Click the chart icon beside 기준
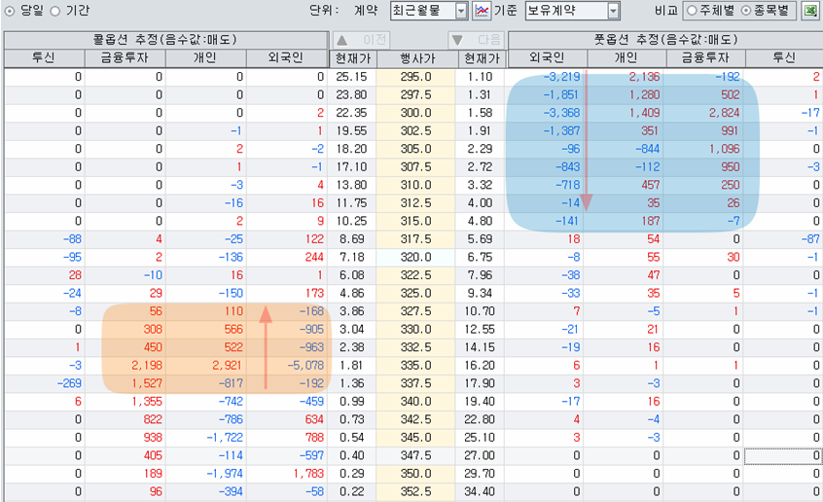 (482, 12)
